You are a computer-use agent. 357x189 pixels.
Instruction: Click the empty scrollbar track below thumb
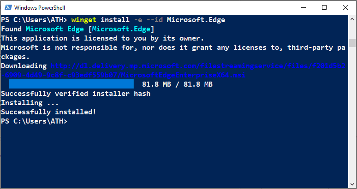pyautogui.click(x=352, y=114)
